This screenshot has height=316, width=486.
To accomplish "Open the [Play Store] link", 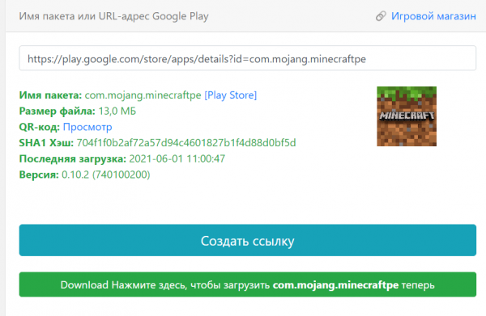I will [x=230, y=95].
